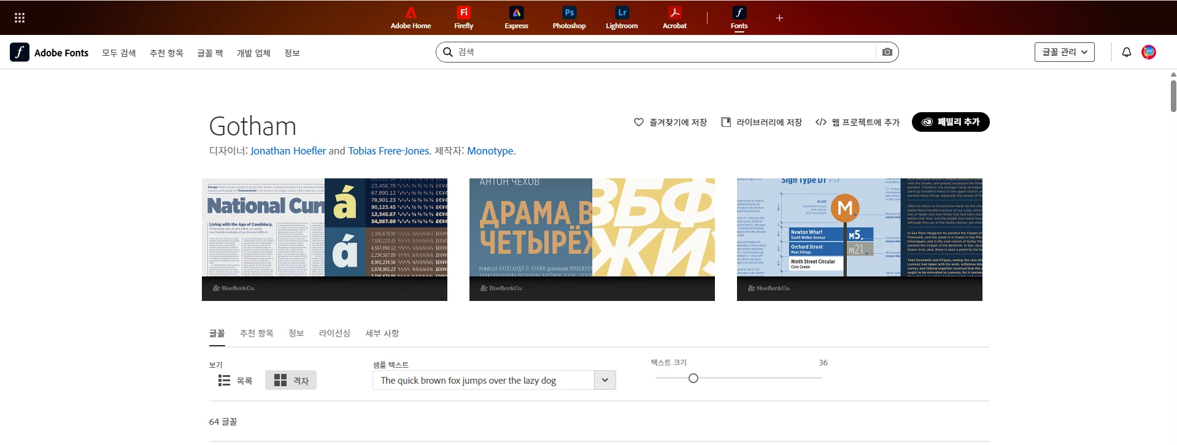This screenshot has width=1177, height=445.
Task: Click the page vertical scrollbar
Action: point(1173,96)
